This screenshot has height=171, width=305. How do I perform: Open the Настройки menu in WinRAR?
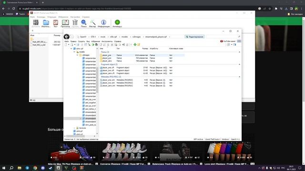[x=75, y=17]
